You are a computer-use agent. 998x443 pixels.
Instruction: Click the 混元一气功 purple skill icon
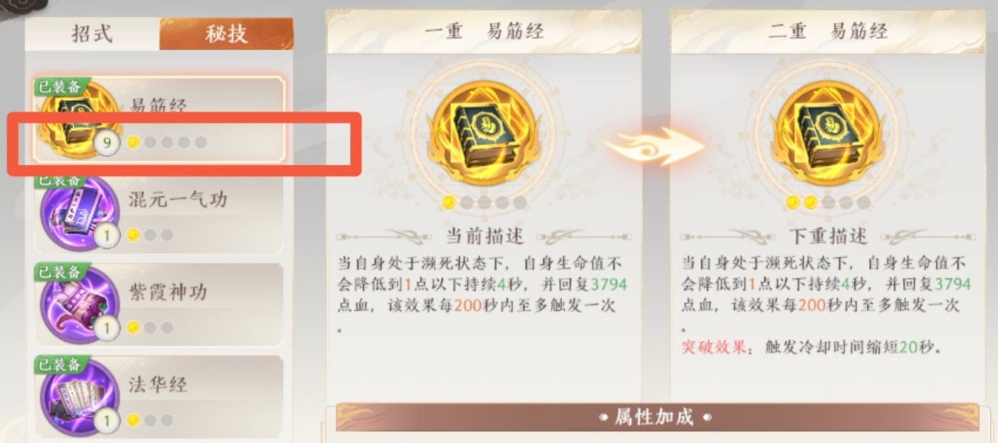pos(78,213)
